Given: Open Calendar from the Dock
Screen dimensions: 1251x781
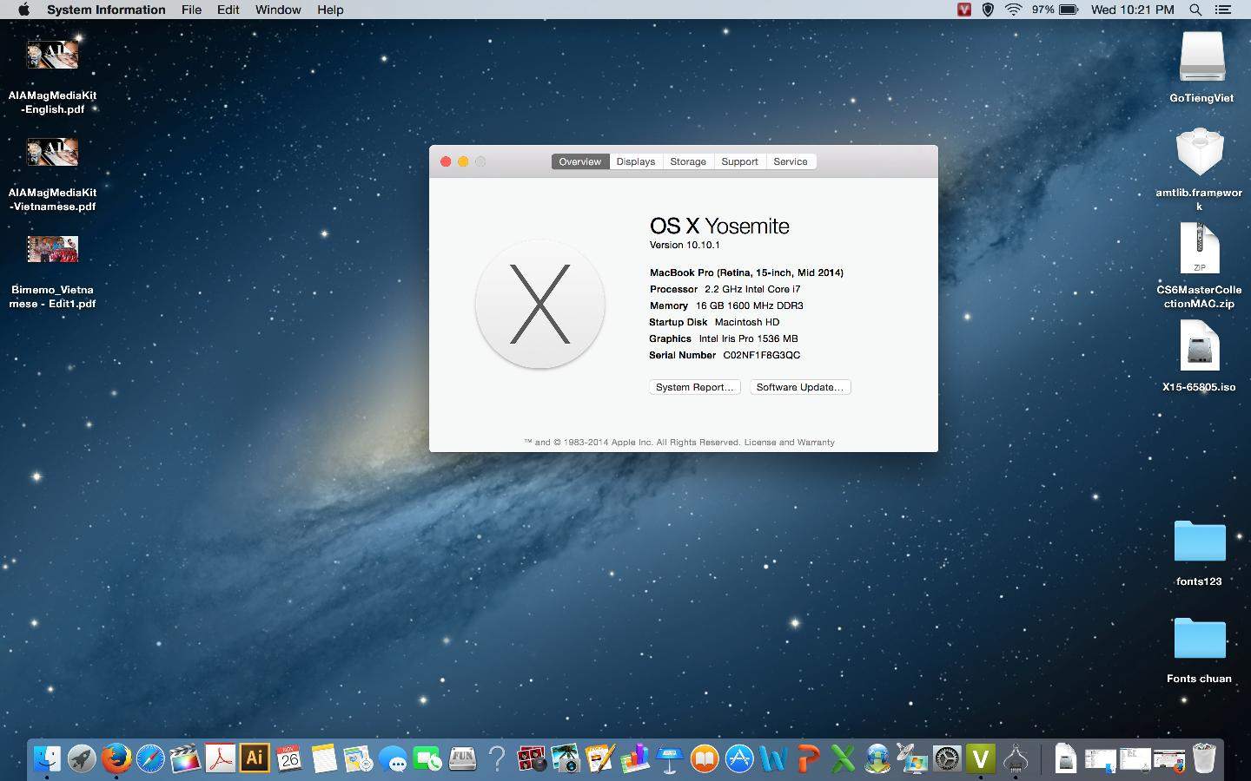Looking at the screenshot, I should [289, 758].
